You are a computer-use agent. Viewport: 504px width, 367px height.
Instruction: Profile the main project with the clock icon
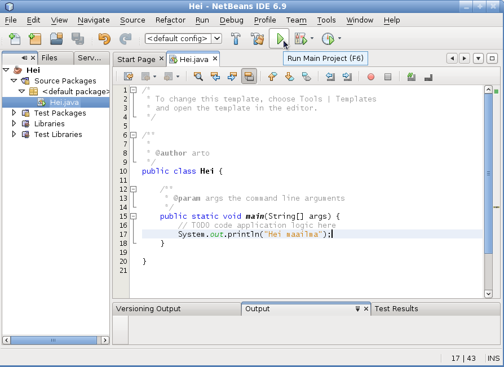[x=328, y=39]
